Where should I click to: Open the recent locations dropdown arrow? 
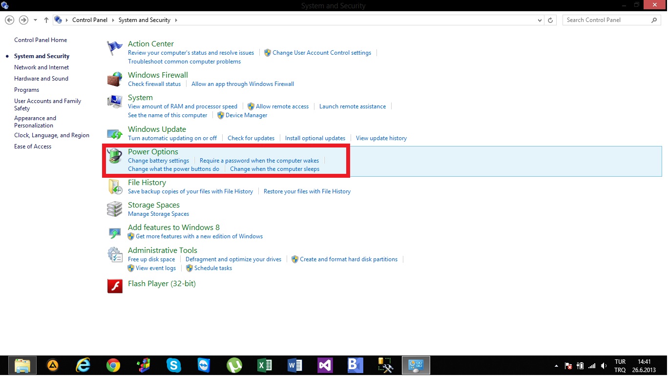pyautogui.click(x=35, y=20)
